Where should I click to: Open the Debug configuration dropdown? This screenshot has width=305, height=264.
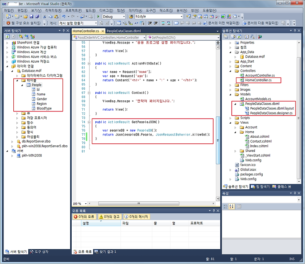[124, 16]
